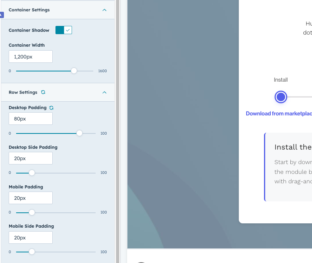The width and height of the screenshot is (312, 263).
Task: Select the Install step circle marker
Action: pos(281,97)
